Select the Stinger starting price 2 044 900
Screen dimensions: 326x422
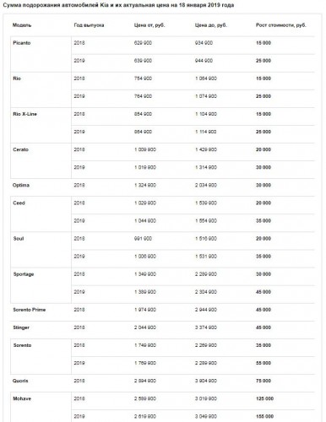coord(145,327)
